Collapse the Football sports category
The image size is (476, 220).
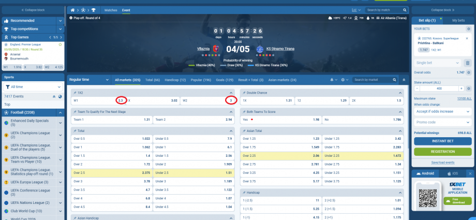coord(60,113)
